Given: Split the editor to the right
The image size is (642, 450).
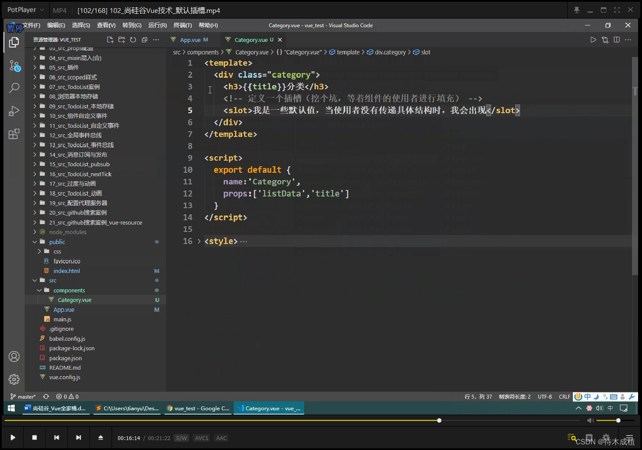Looking at the screenshot, I should tap(616, 40).
